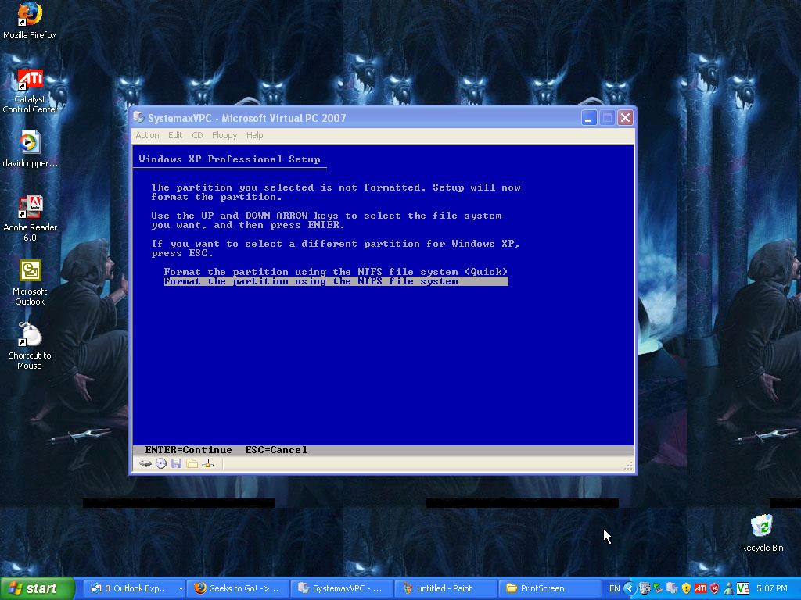The image size is (801, 600).
Task: Select the highlighted NTFS file system format option
Action: point(336,281)
